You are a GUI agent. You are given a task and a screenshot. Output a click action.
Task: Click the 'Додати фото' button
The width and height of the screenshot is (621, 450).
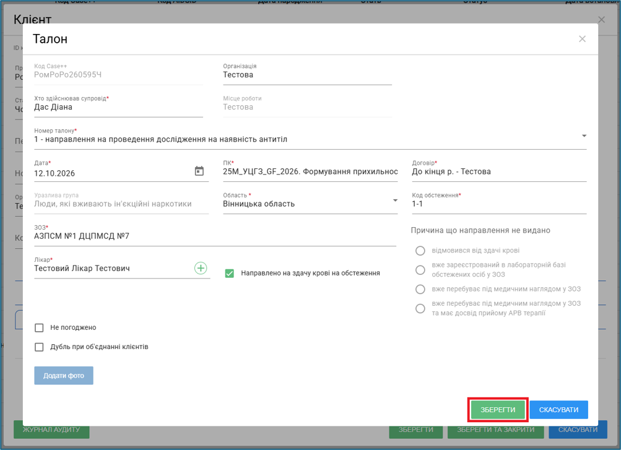pyautogui.click(x=64, y=376)
